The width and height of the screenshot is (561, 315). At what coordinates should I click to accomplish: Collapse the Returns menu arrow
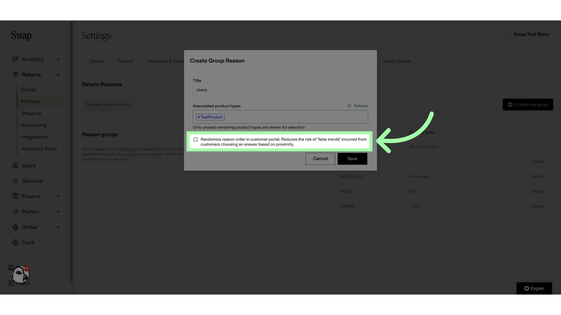click(58, 75)
